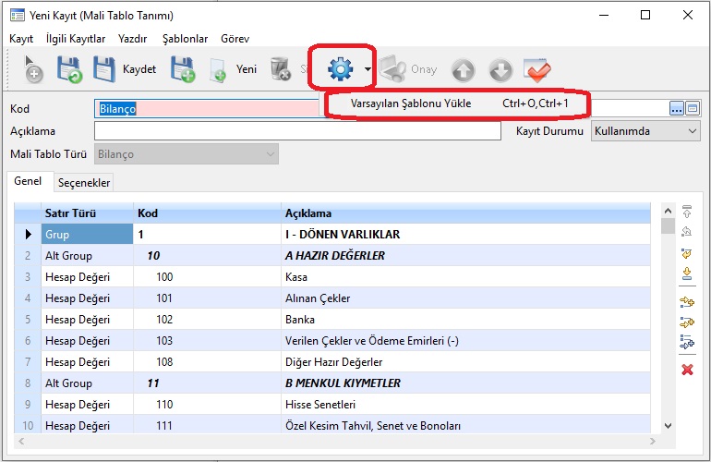Click the move row to bottom icon
This screenshot has width=711, height=462.
pos(686,273)
